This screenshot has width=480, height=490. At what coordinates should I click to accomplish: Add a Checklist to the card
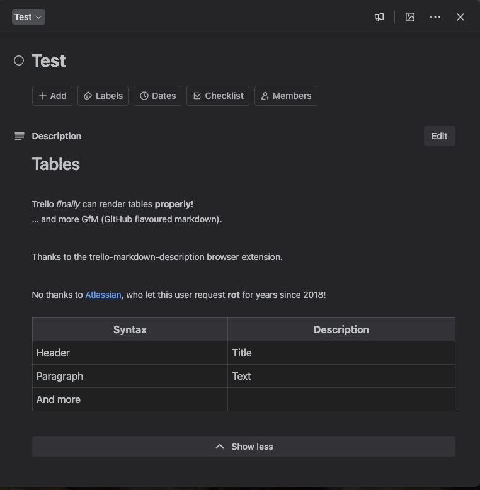pyautogui.click(x=218, y=96)
